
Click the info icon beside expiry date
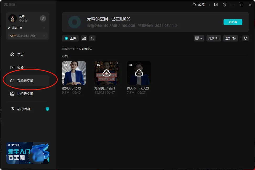pyautogui.click(x=176, y=26)
